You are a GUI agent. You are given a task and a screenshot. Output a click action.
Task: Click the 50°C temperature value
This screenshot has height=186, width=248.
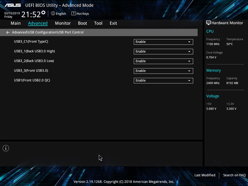pyautogui.click(x=229, y=44)
